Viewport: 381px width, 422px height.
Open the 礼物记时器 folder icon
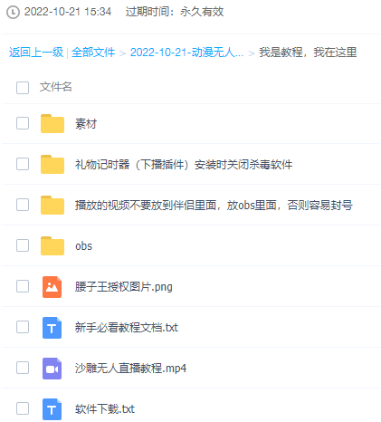click(x=52, y=164)
